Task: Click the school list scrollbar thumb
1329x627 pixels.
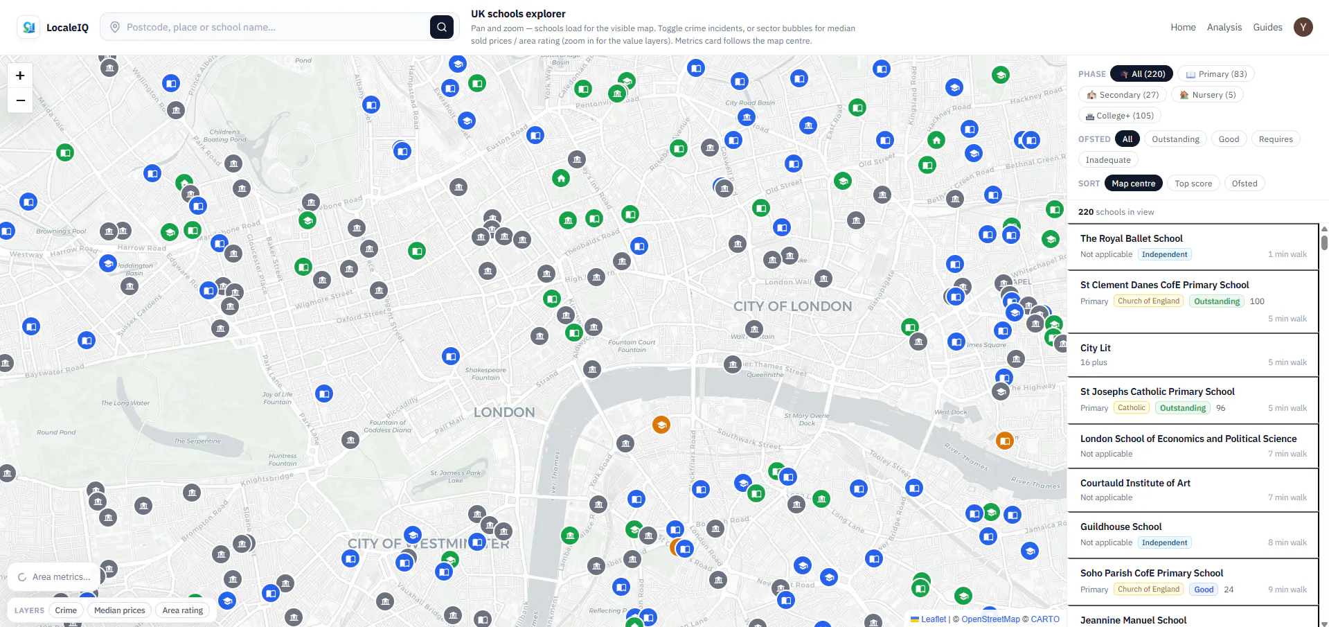Action: pyautogui.click(x=1324, y=242)
